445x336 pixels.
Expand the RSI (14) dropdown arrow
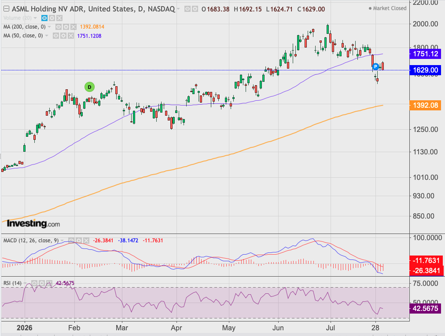[x=25, y=283]
